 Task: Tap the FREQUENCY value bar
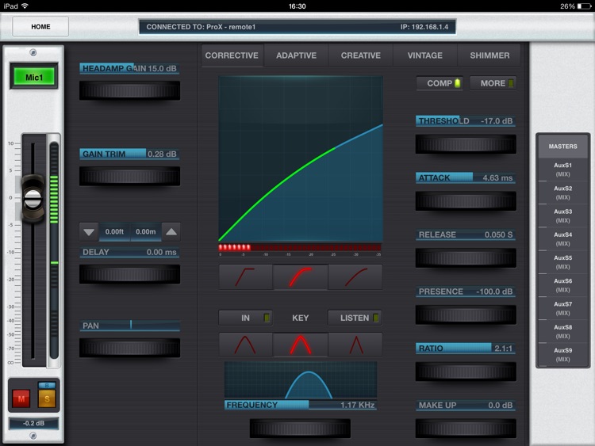pos(301,405)
